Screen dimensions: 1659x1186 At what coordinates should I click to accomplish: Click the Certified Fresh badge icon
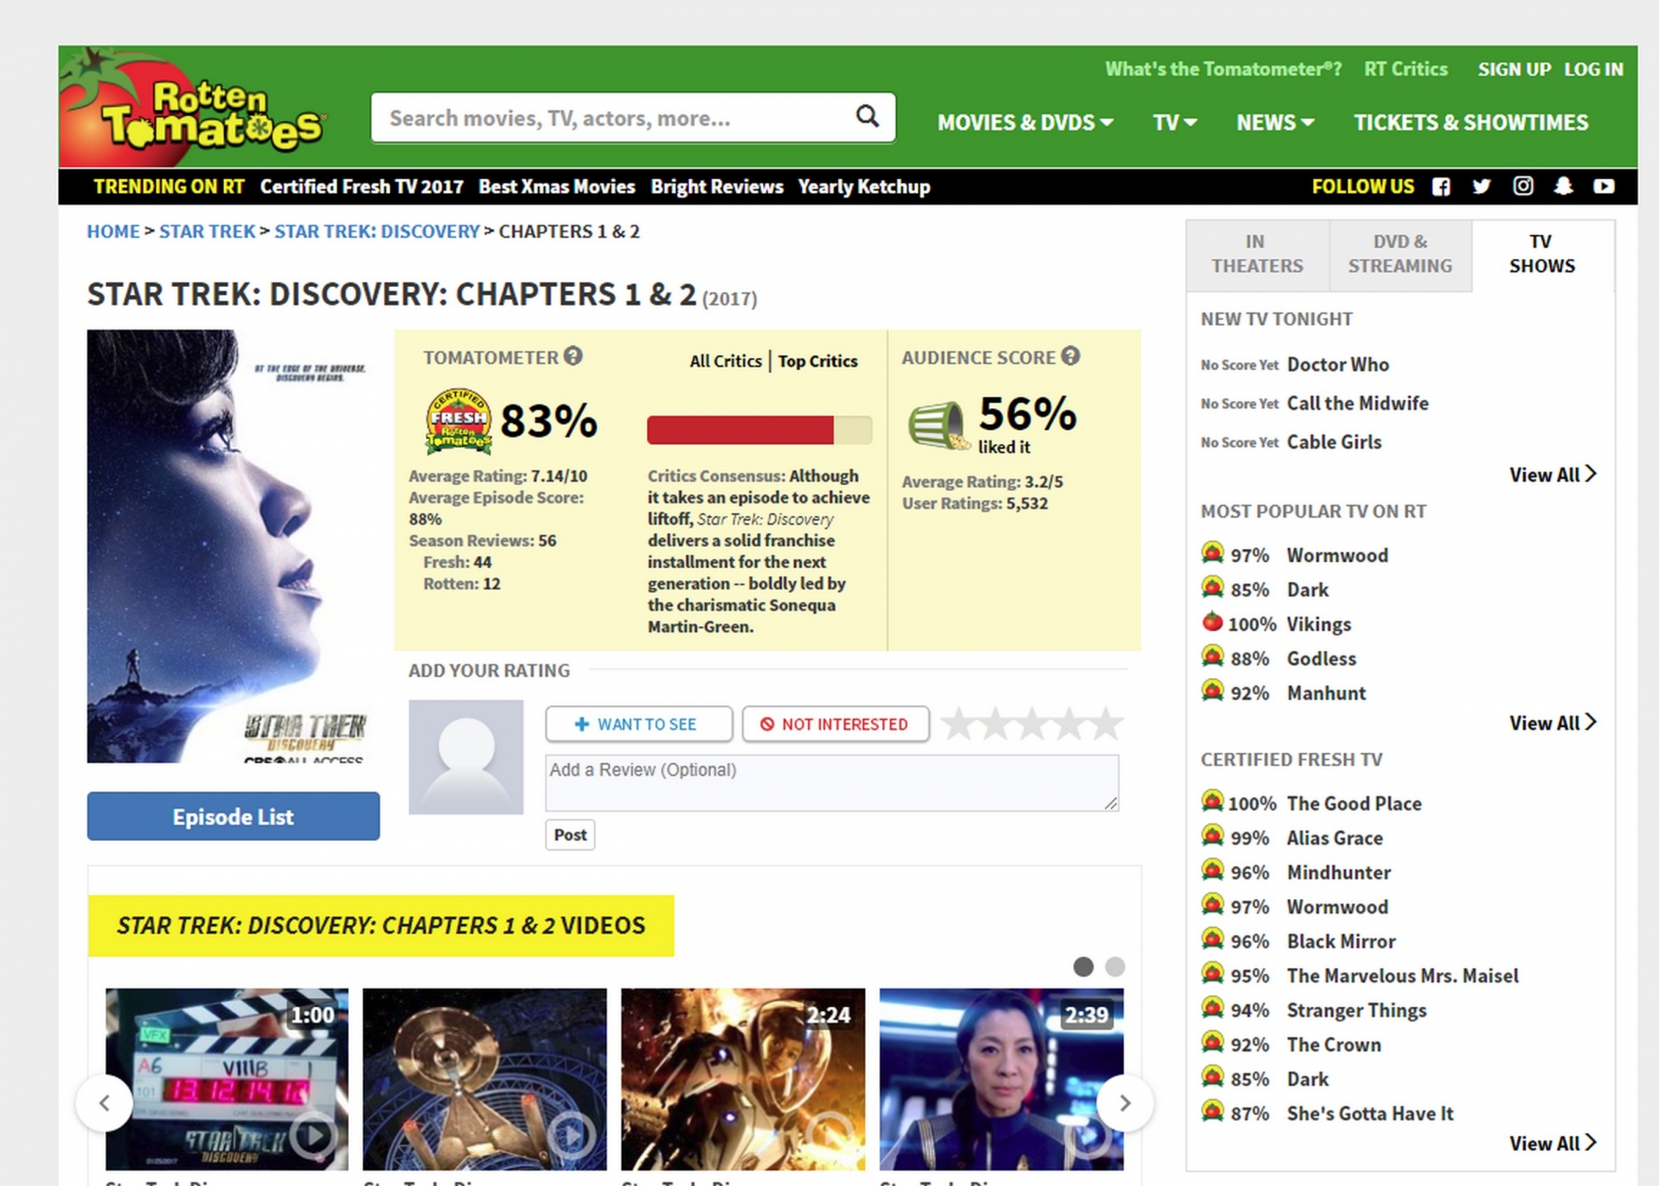click(x=459, y=421)
